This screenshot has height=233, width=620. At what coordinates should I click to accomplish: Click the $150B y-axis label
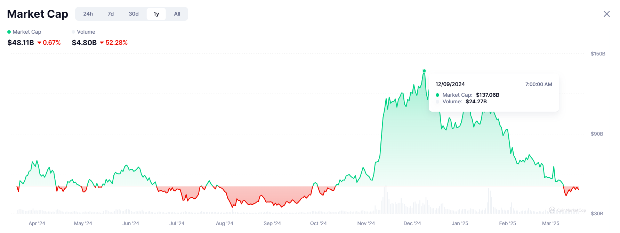coord(598,54)
